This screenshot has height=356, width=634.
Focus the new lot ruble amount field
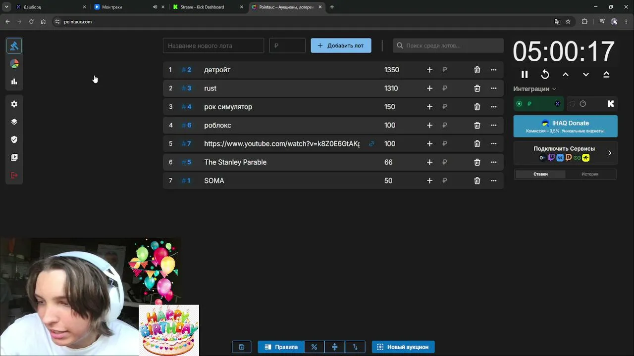click(287, 45)
